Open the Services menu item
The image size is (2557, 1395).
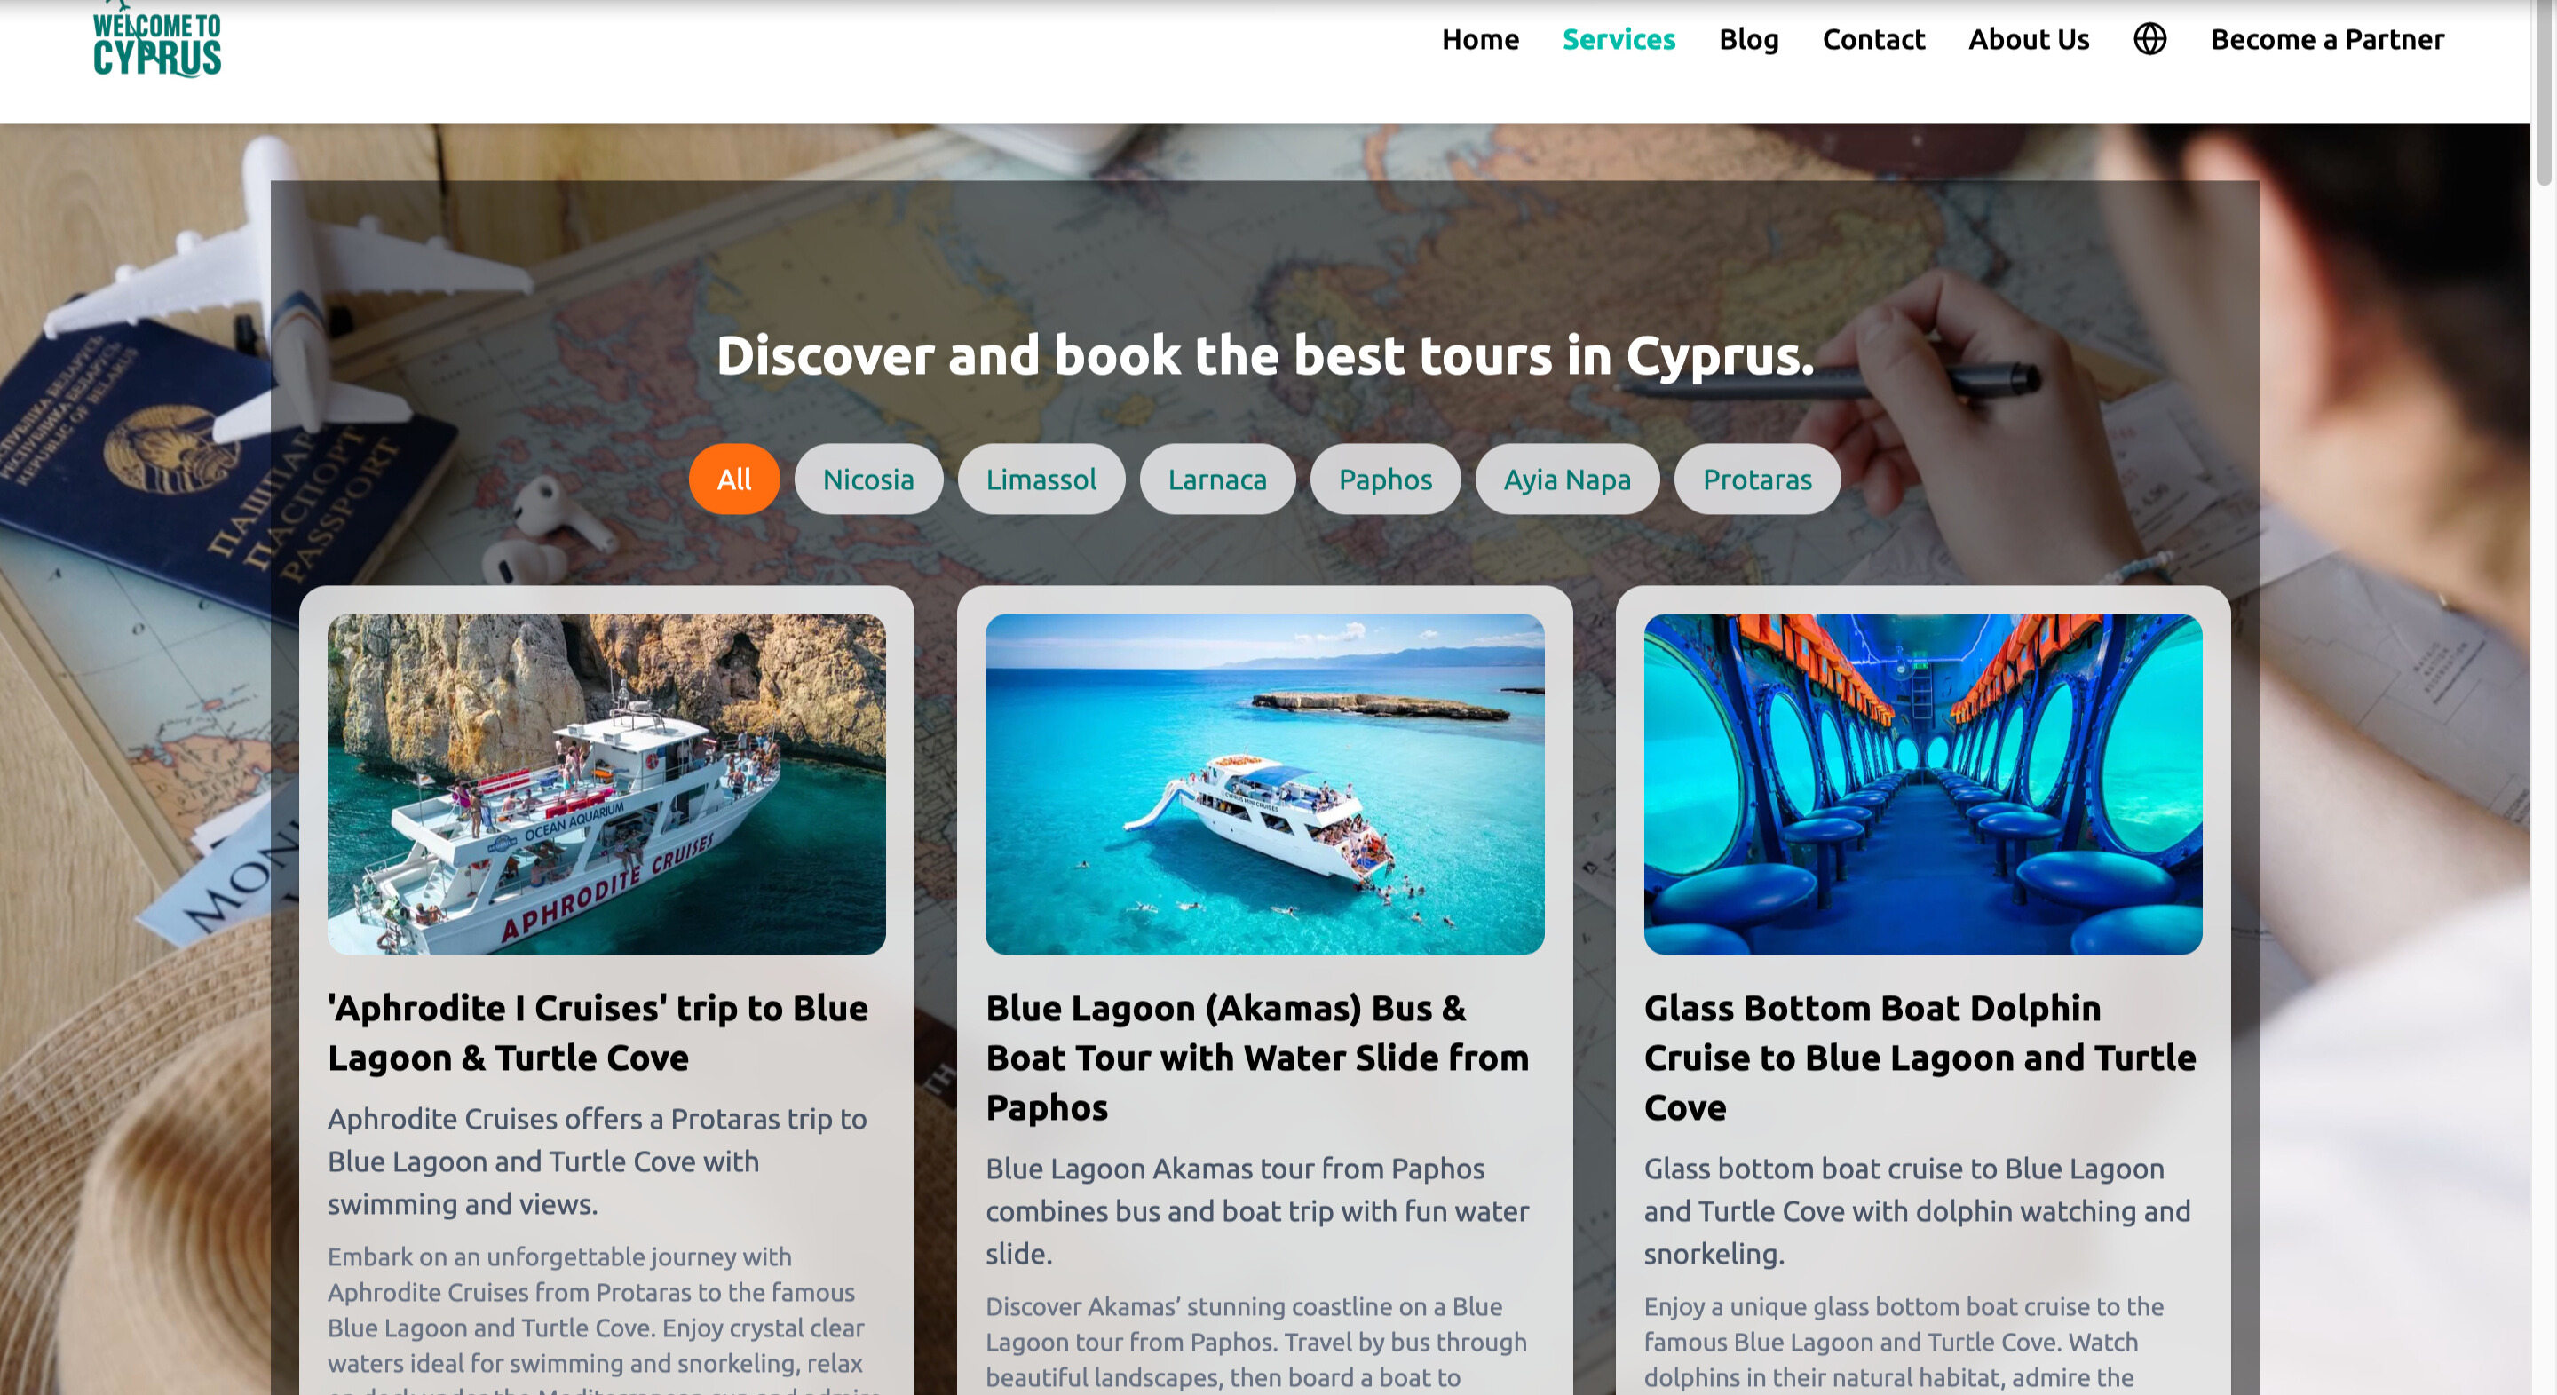tap(1619, 39)
